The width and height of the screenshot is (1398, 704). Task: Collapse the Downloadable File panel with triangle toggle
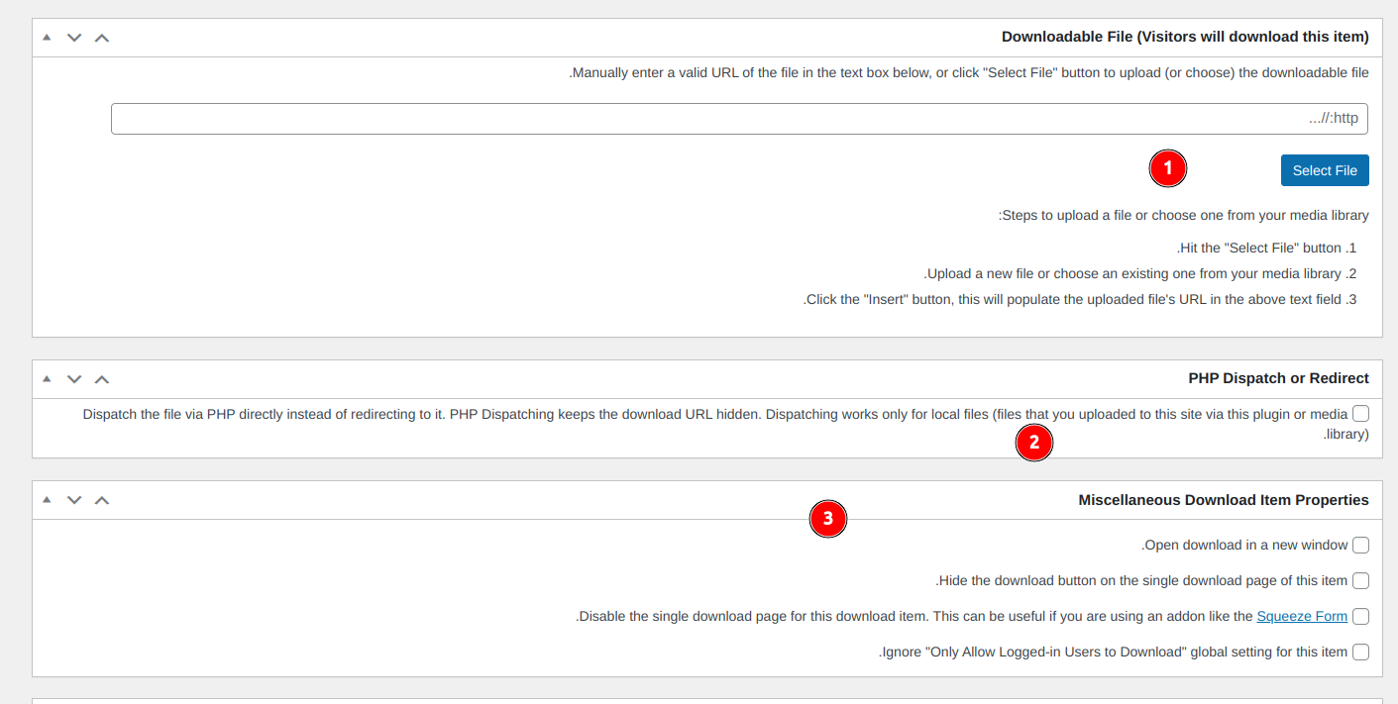point(47,38)
